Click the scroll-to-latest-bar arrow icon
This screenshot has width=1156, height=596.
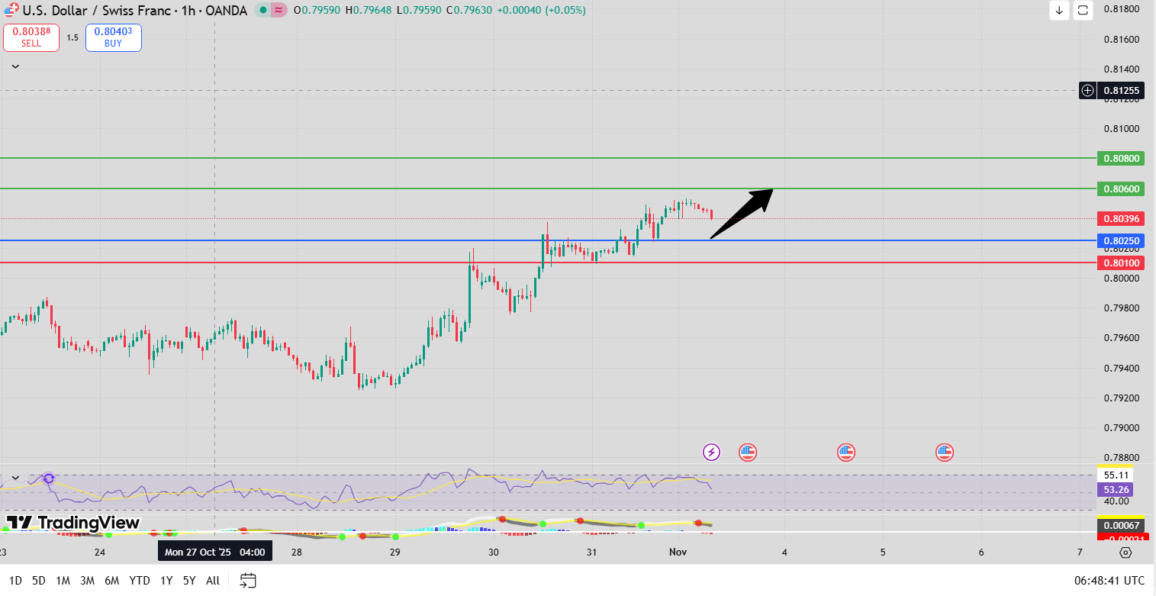[x=1060, y=11]
